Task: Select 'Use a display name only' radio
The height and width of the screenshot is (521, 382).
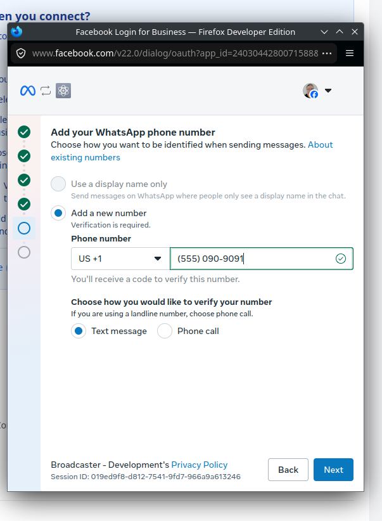Action: [58, 184]
